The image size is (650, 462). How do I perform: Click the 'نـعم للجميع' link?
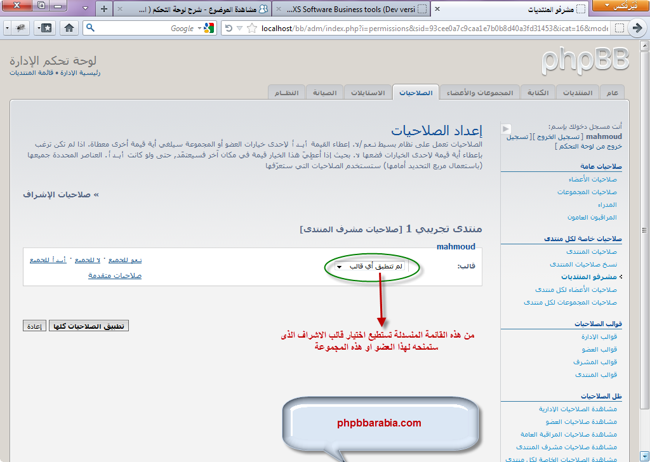click(x=125, y=260)
